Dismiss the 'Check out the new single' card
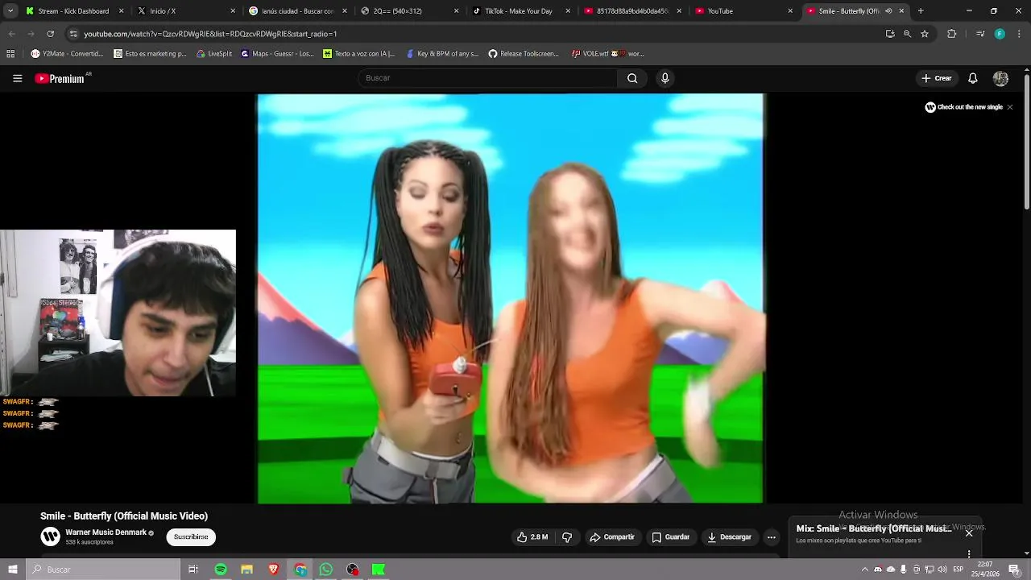The width and height of the screenshot is (1031, 580). point(1009,107)
